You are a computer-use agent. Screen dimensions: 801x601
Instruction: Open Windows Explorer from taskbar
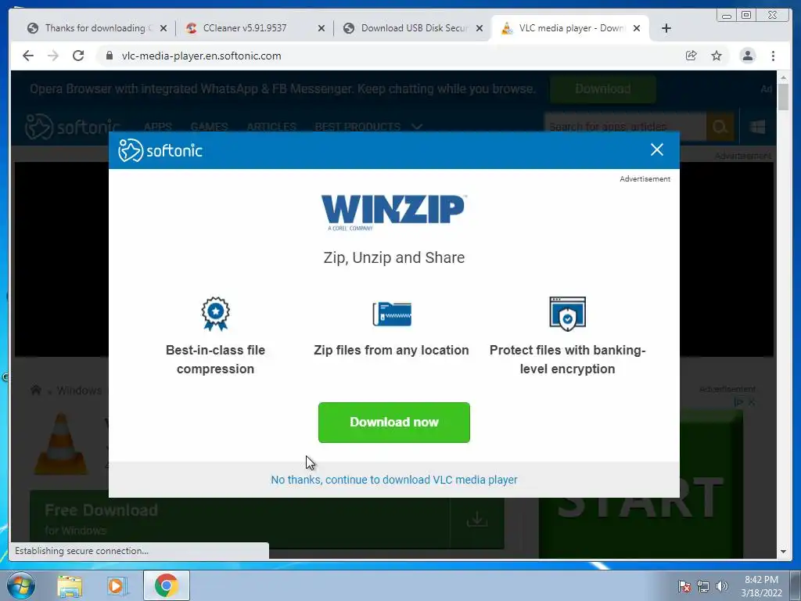[x=70, y=585]
